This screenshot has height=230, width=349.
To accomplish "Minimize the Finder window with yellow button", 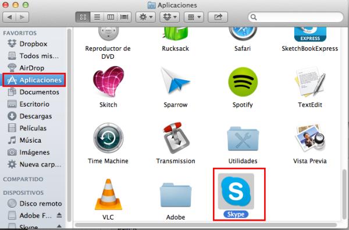I will point(16,5).
